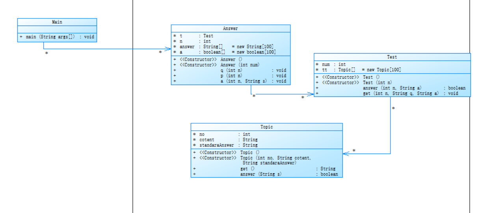The image size is (493, 213).
Task: Click the q (int n) method
Action: 231,70
